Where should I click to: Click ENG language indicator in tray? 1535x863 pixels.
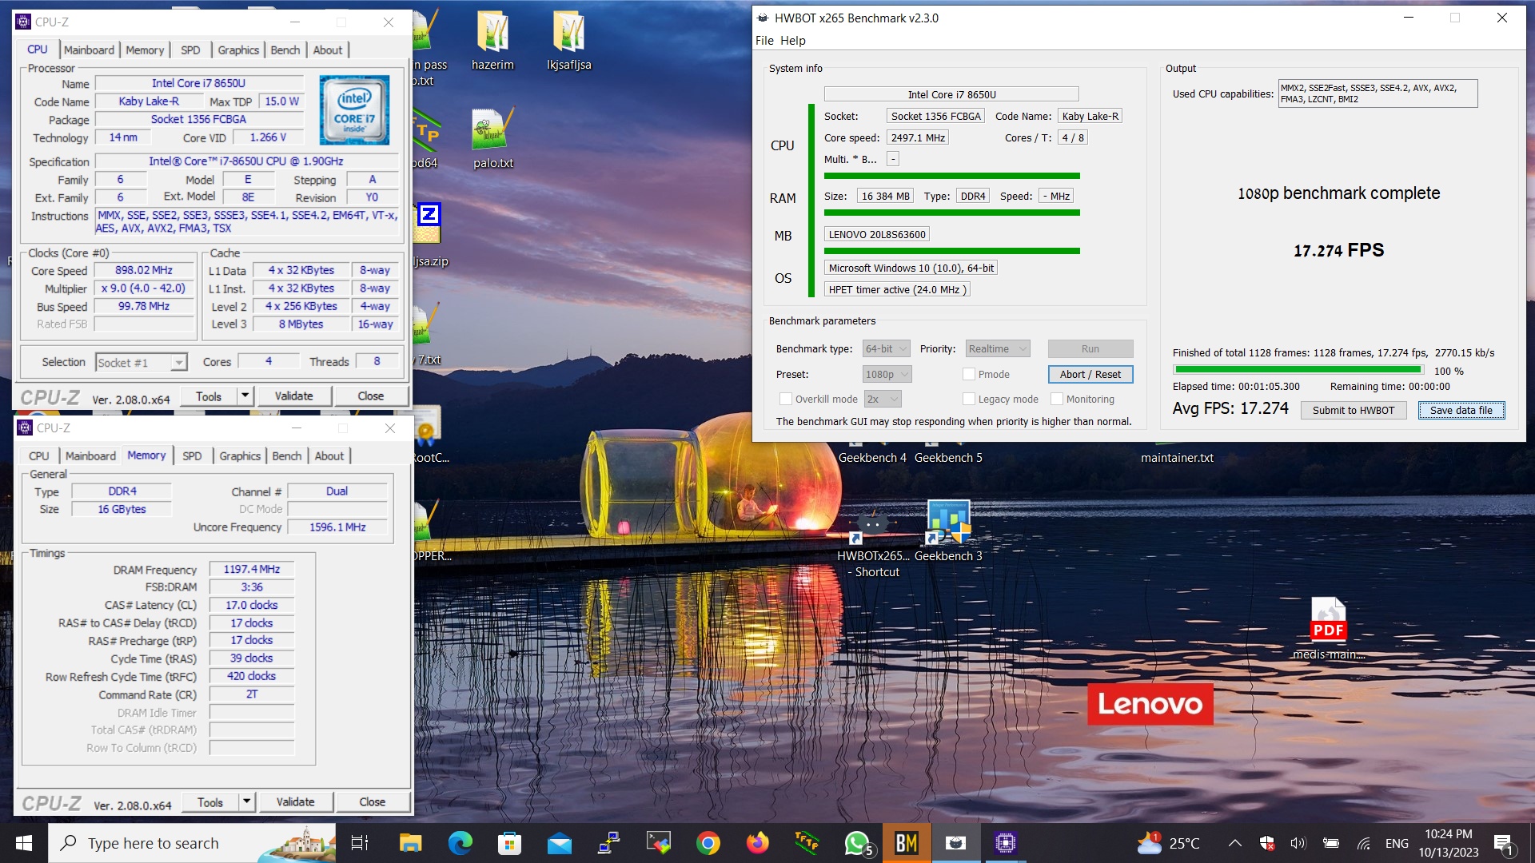tap(1396, 843)
